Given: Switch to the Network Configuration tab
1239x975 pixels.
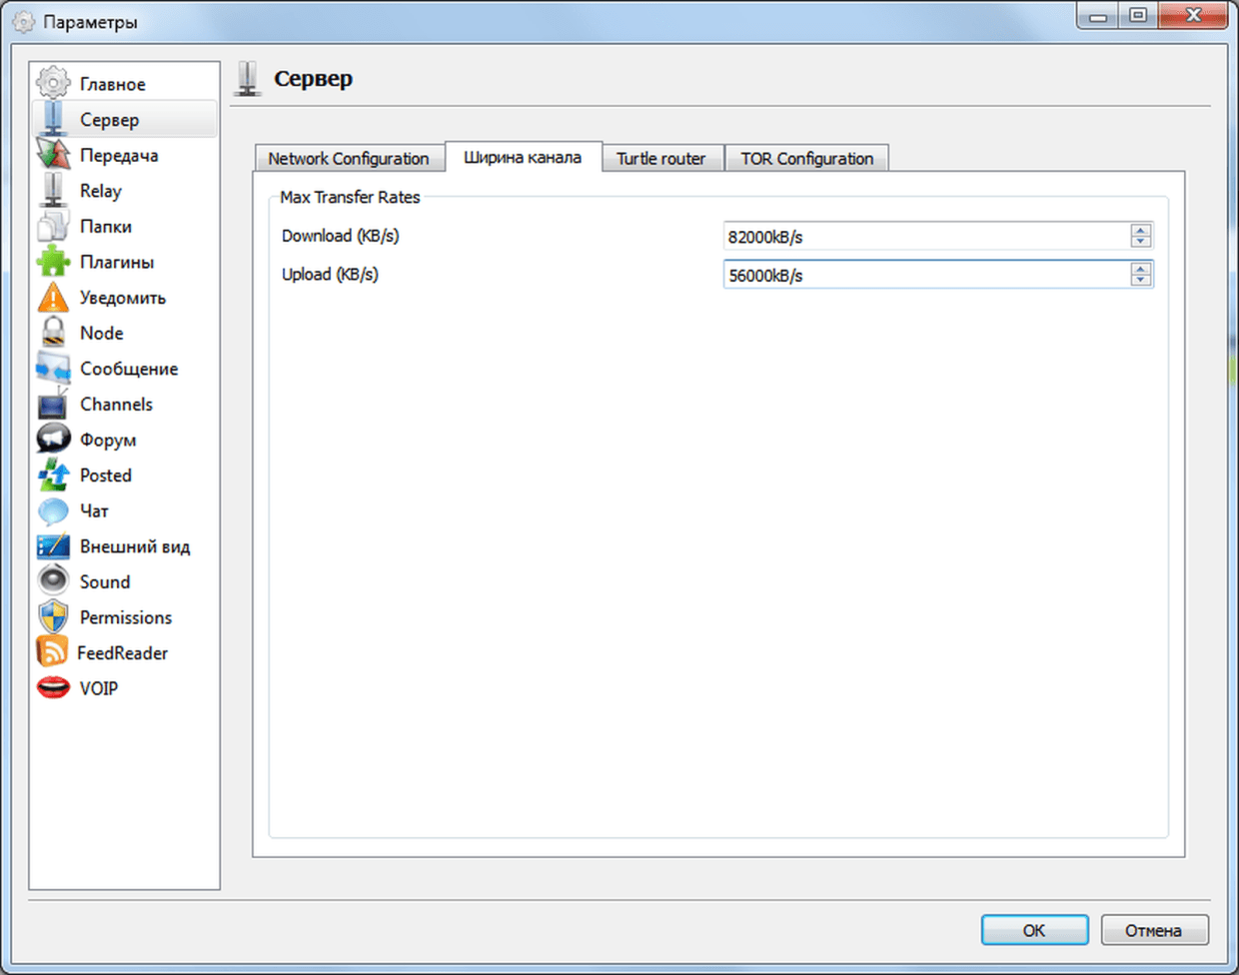Looking at the screenshot, I should [348, 159].
